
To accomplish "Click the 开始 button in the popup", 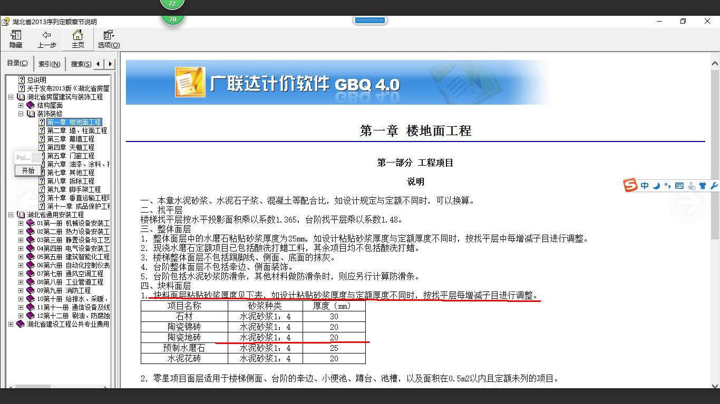I will 28,170.
